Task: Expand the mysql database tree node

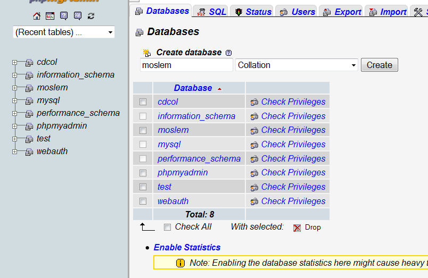Action: click(x=15, y=101)
